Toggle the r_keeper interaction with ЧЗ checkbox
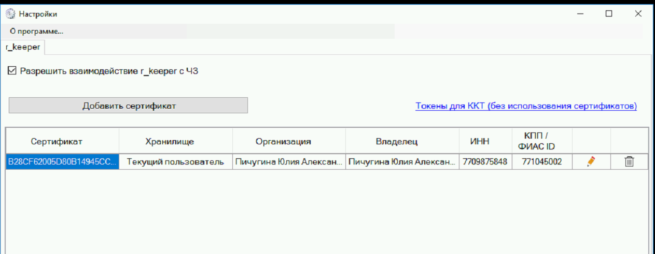Viewport: 655px width, 254px height. pos(12,71)
